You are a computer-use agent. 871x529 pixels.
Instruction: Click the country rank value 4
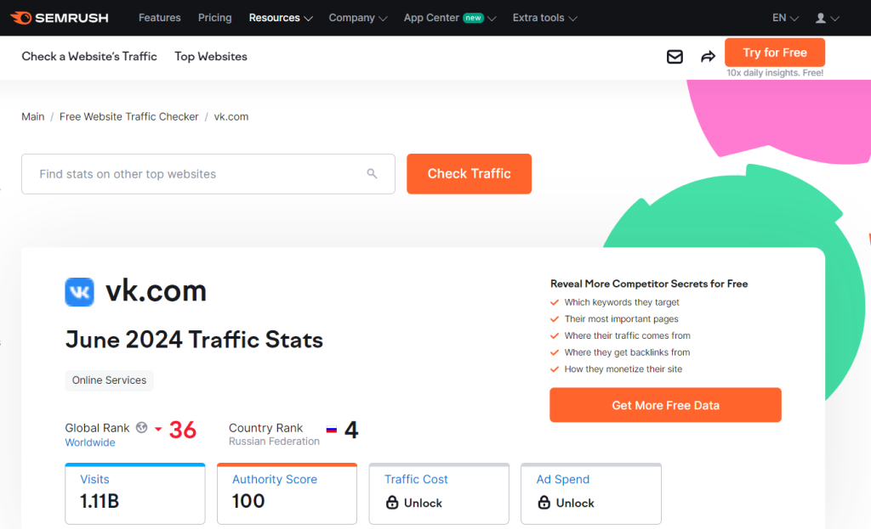tap(351, 430)
